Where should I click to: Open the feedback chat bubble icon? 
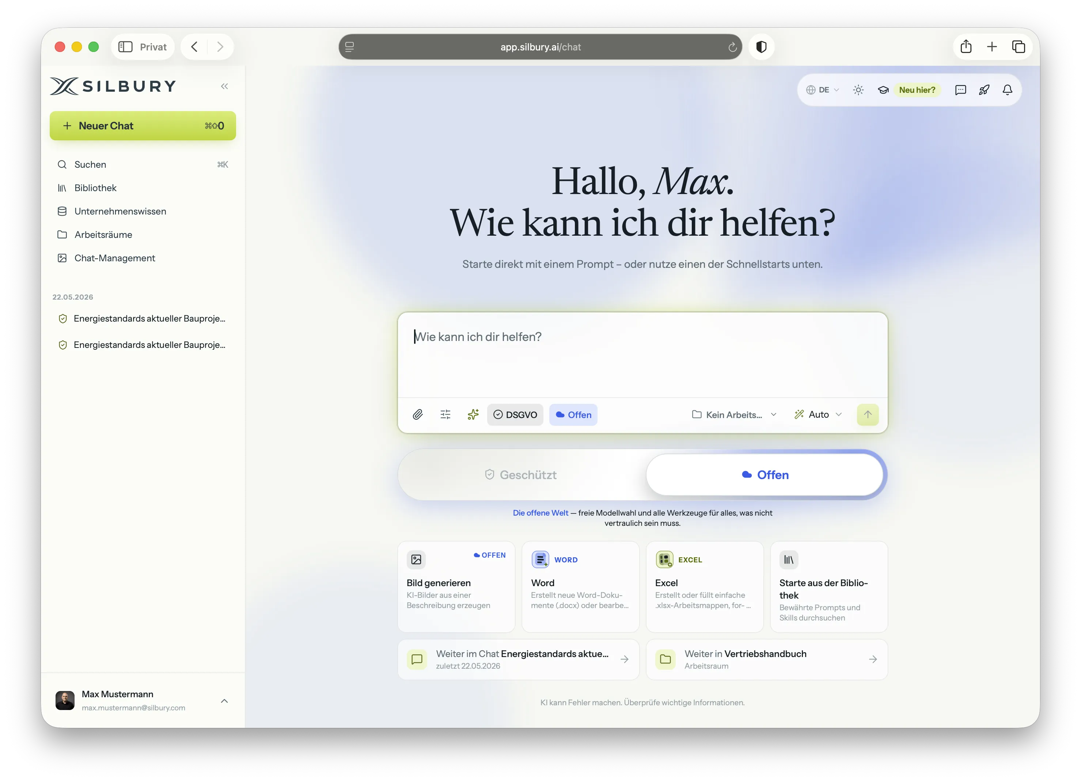pyautogui.click(x=960, y=90)
